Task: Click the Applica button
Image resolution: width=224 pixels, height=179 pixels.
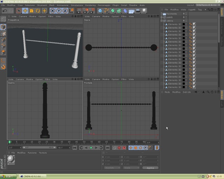Action: tap(150, 168)
